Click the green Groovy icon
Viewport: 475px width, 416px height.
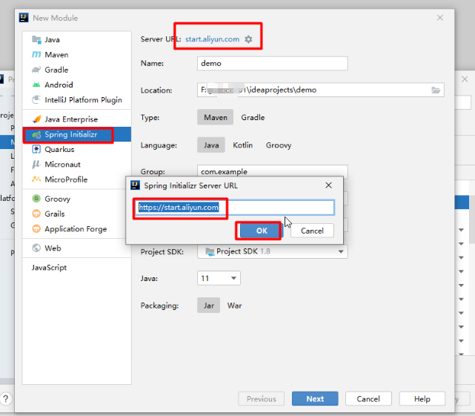[36, 199]
